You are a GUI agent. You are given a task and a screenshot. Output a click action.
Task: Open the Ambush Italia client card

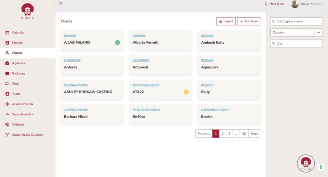click(x=229, y=41)
